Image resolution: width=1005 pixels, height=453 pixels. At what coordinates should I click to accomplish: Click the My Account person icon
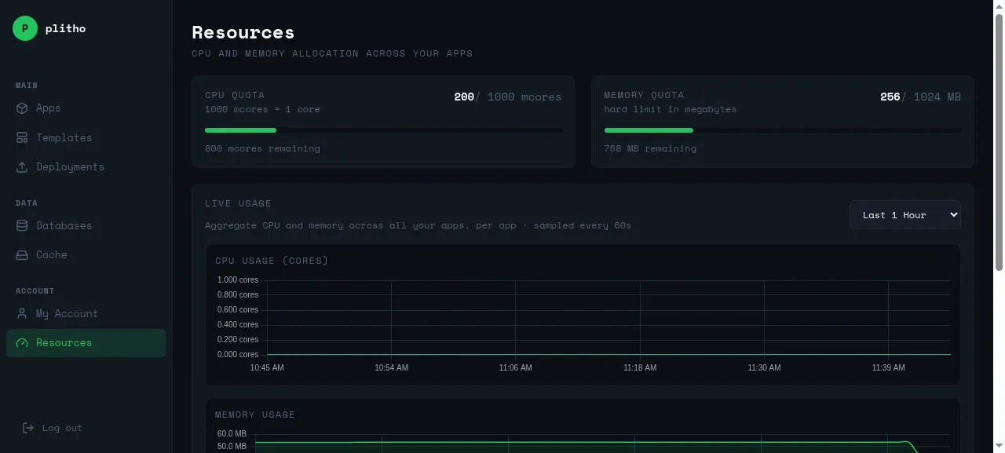(x=22, y=313)
